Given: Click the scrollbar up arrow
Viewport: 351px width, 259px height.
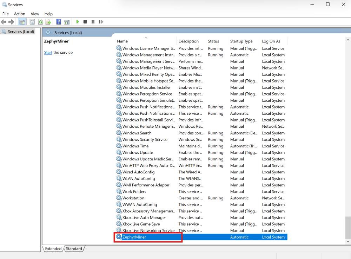Looking at the screenshot, I should (348, 40).
